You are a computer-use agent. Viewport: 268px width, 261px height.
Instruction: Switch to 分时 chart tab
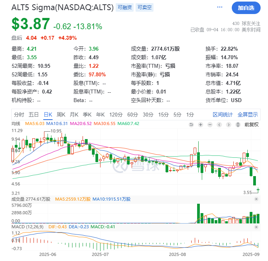coord(19,115)
